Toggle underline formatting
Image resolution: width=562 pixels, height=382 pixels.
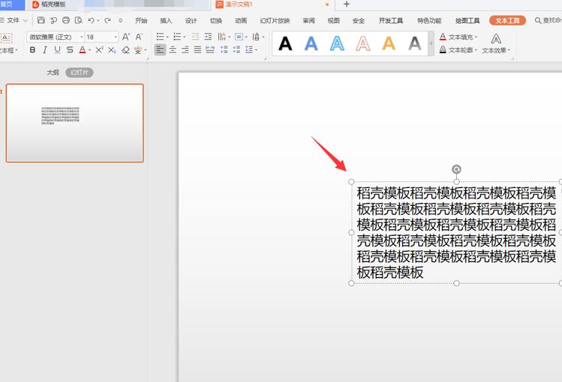click(57, 49)
